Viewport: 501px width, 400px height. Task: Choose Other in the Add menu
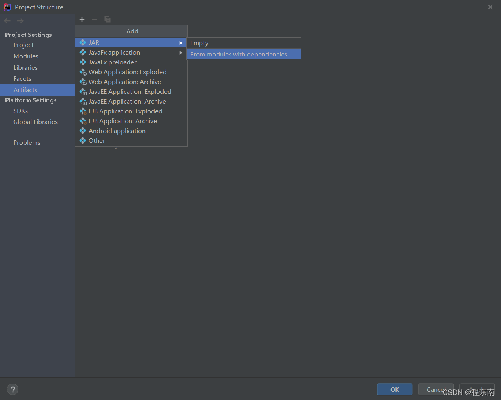tap(131, 140)
